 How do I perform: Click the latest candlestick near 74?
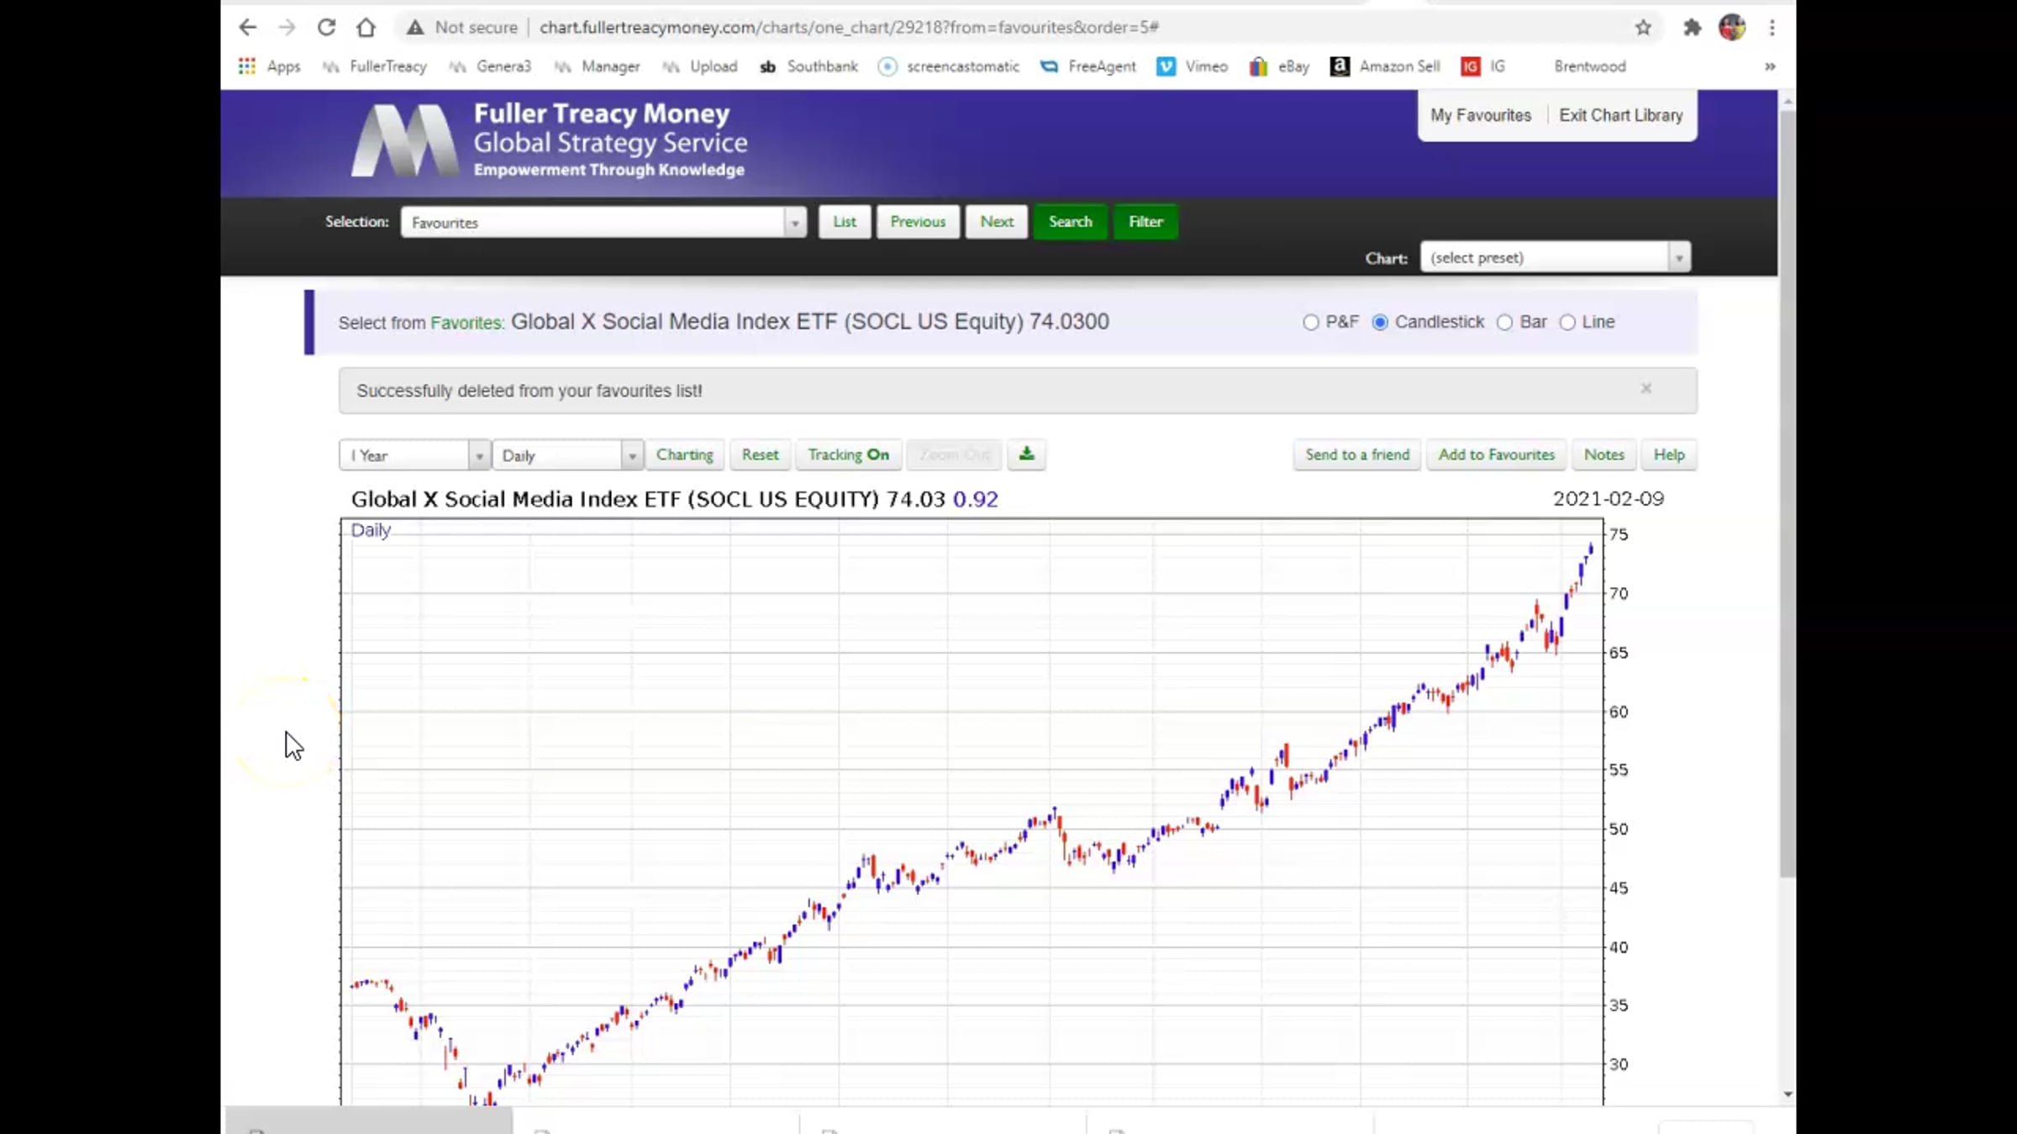coord(1590,549)
